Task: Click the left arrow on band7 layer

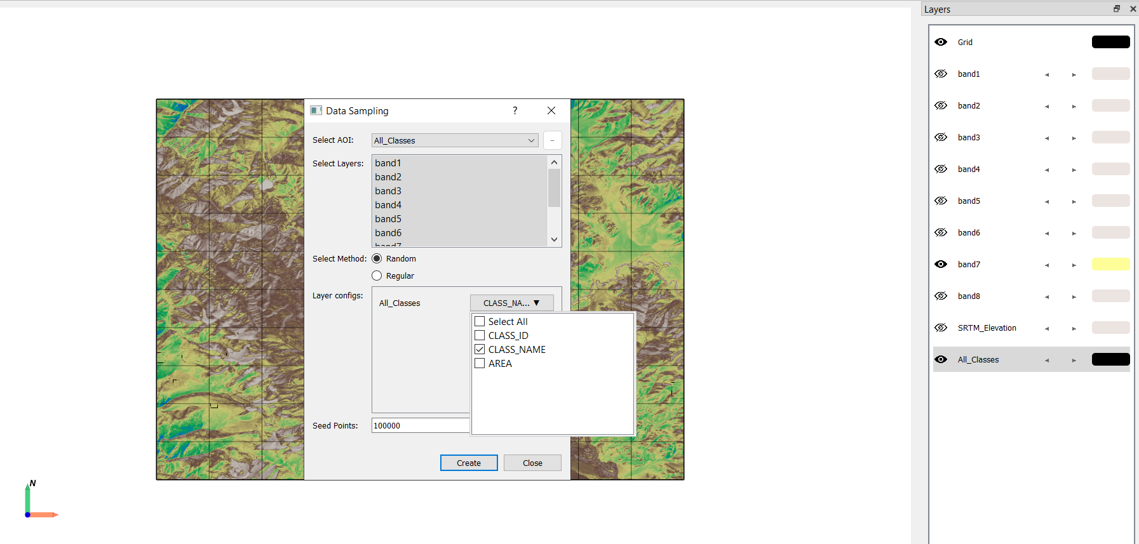Action: pos(1047,265)
